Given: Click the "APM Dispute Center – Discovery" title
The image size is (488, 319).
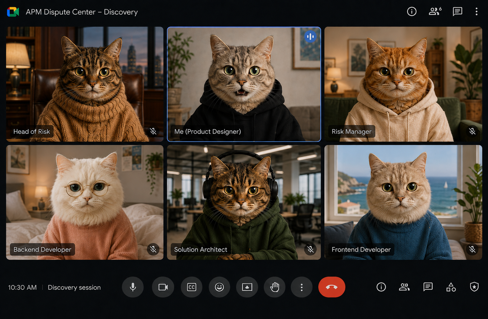Looking at the screenshot, I should pos(82,12).
